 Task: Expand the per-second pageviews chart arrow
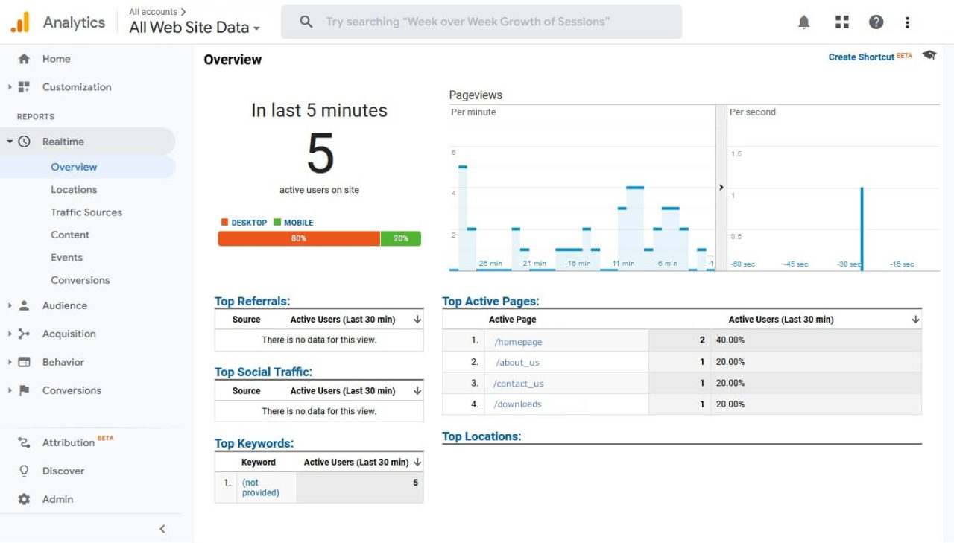point(721,188)
